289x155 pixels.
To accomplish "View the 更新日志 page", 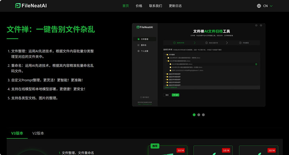I will click(x=175, y=6).
